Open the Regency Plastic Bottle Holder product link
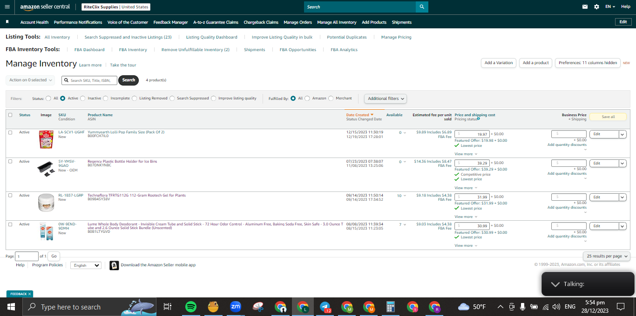This screenshot has width=636, height=316. (122, 161)
